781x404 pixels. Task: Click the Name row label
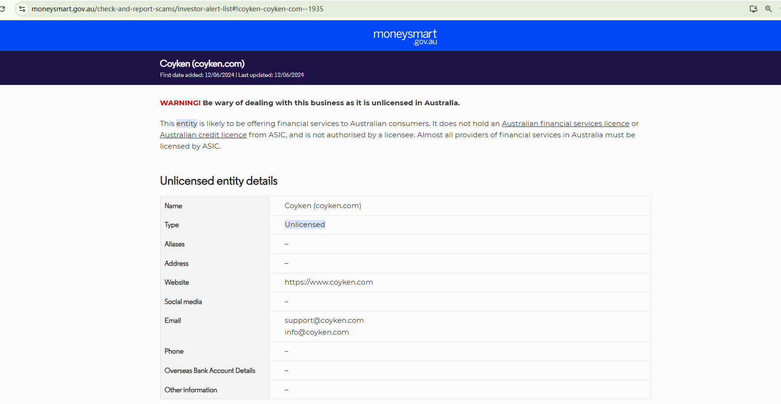click(x=173, y=206)
